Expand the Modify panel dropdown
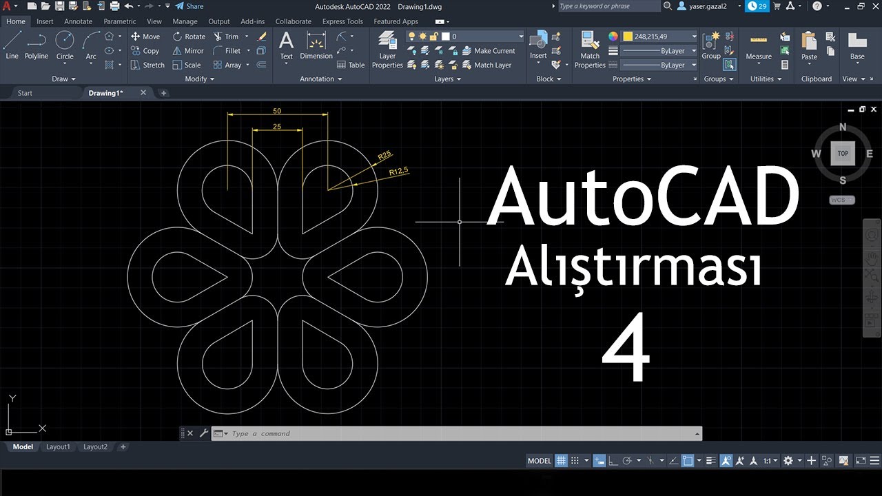 pos(200,79)
